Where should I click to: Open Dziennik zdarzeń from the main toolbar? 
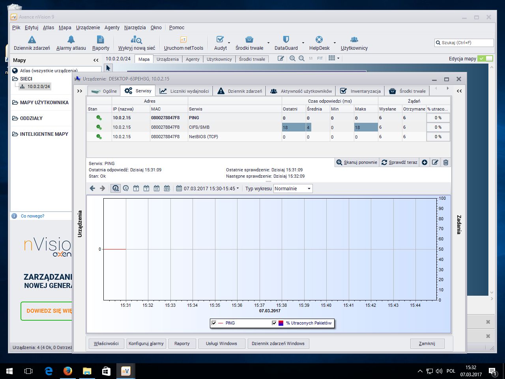pyautogui.click(x=32, y=43)
